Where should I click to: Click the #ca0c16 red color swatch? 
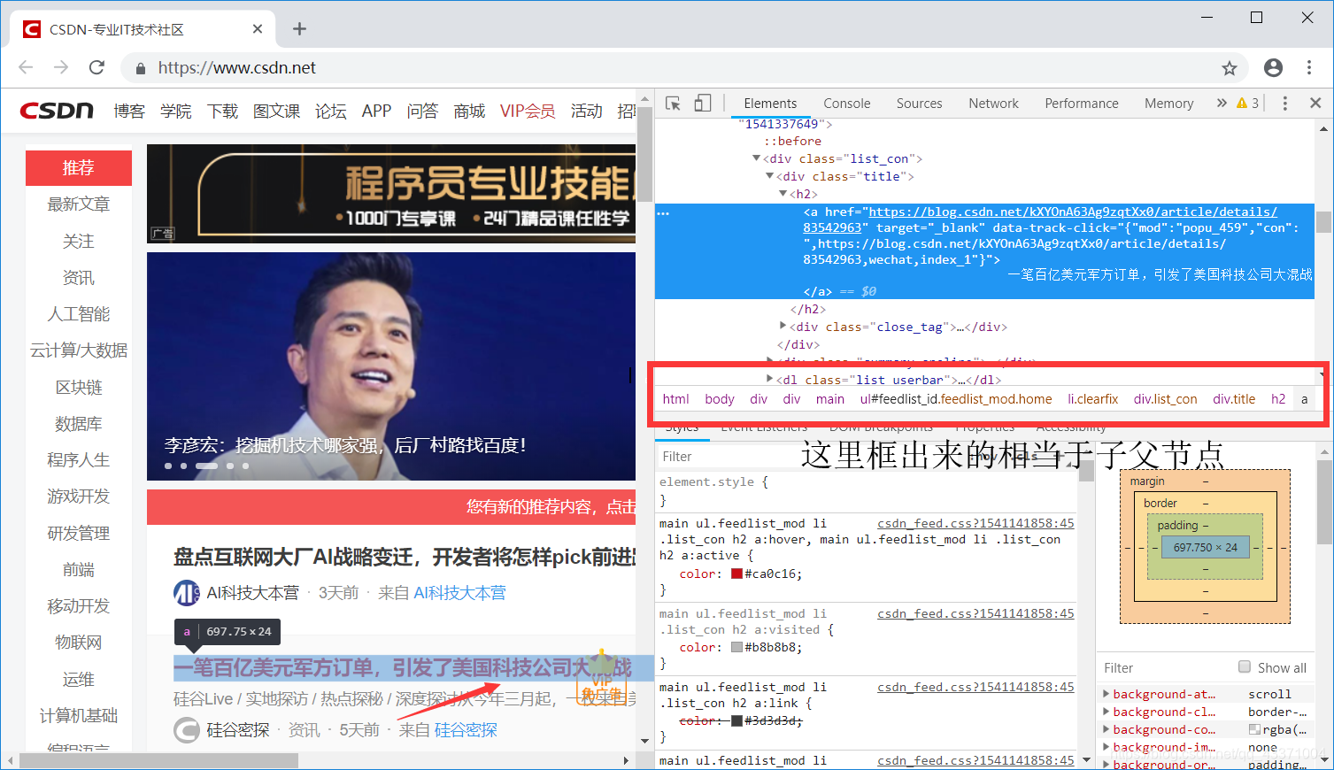pyautogui.click(x=736, y=574)
